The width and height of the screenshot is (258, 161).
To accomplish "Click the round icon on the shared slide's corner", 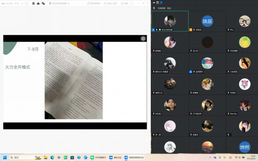I will 143,39.
